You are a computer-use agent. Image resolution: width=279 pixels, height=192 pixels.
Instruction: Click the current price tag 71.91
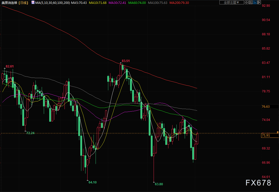(x=266, y=135)
